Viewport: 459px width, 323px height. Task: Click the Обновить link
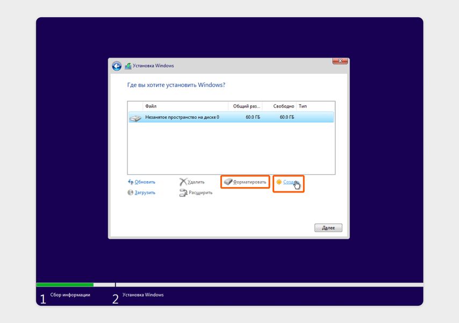pyautogui.click(x=145, y=182)
